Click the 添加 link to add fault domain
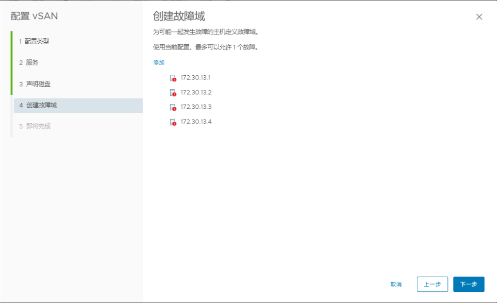 159,63
